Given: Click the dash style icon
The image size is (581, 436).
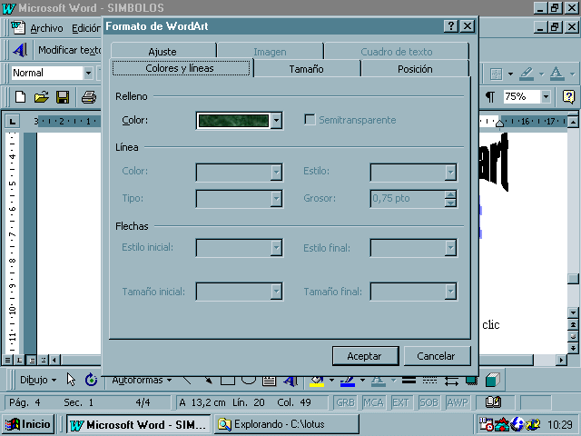Looking at the screenshot, I should pos(429,381).
